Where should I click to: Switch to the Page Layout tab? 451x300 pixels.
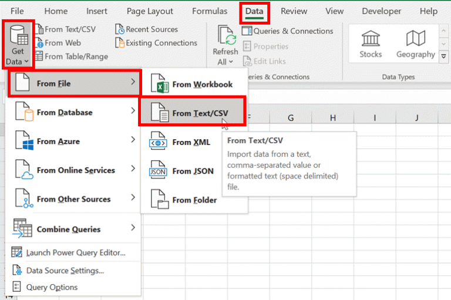(x=150, y=11)
